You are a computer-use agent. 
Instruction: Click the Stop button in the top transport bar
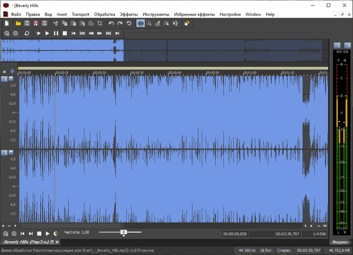pyautogui.click(x=65, y=33)
